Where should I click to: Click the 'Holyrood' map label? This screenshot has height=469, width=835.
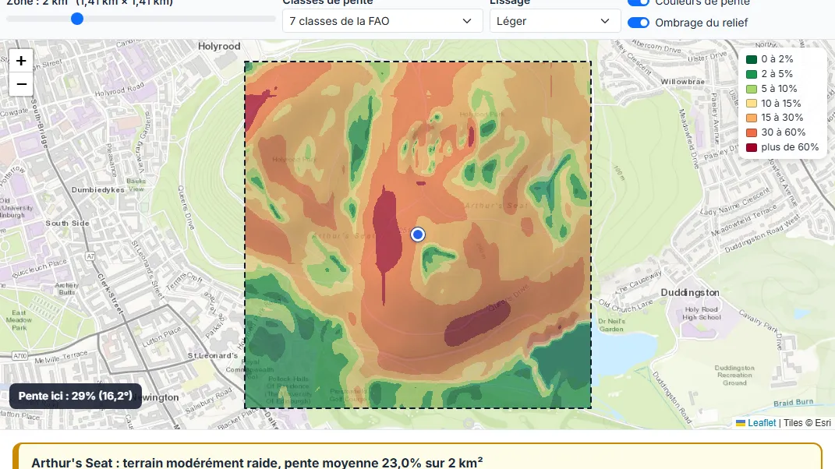[x=219, y=46]
